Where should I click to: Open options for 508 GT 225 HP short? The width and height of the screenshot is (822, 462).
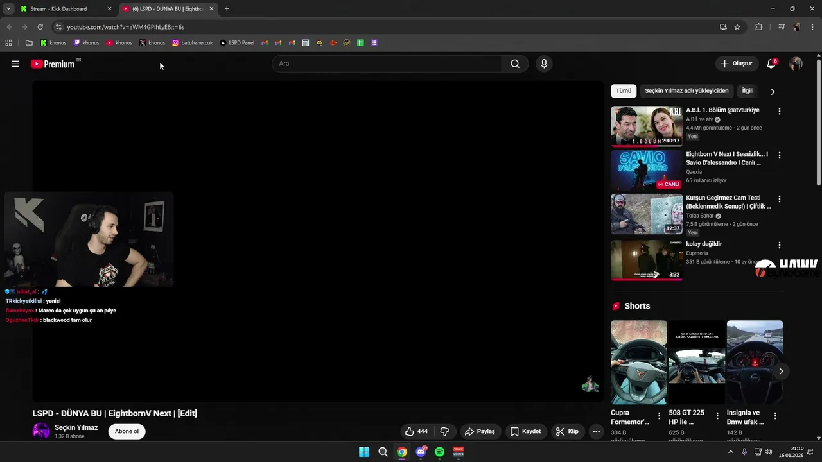tap(717, 416)
